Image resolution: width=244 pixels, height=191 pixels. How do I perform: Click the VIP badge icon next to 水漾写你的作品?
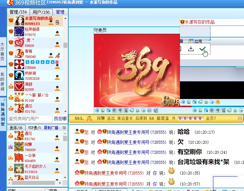[x=57, y=22]
